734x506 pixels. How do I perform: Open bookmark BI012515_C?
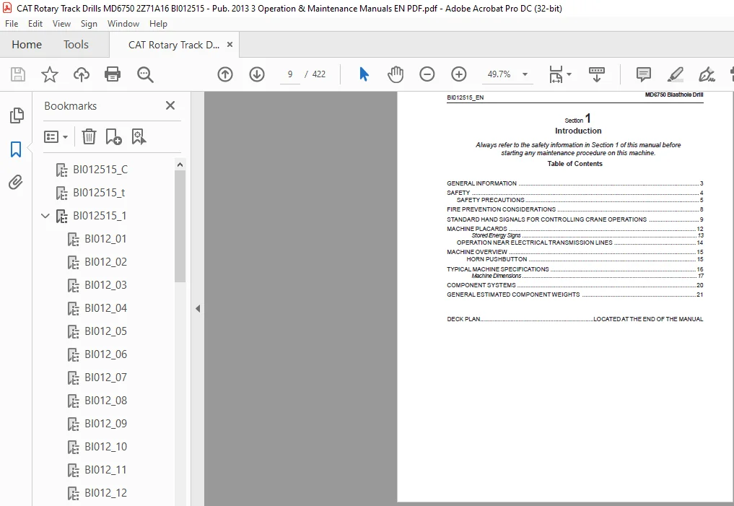pos(100,170)
